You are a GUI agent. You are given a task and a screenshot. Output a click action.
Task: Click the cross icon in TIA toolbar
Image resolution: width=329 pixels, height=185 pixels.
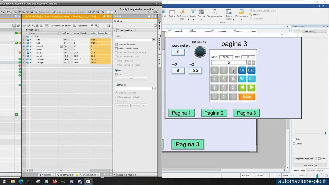click(103, 12)
